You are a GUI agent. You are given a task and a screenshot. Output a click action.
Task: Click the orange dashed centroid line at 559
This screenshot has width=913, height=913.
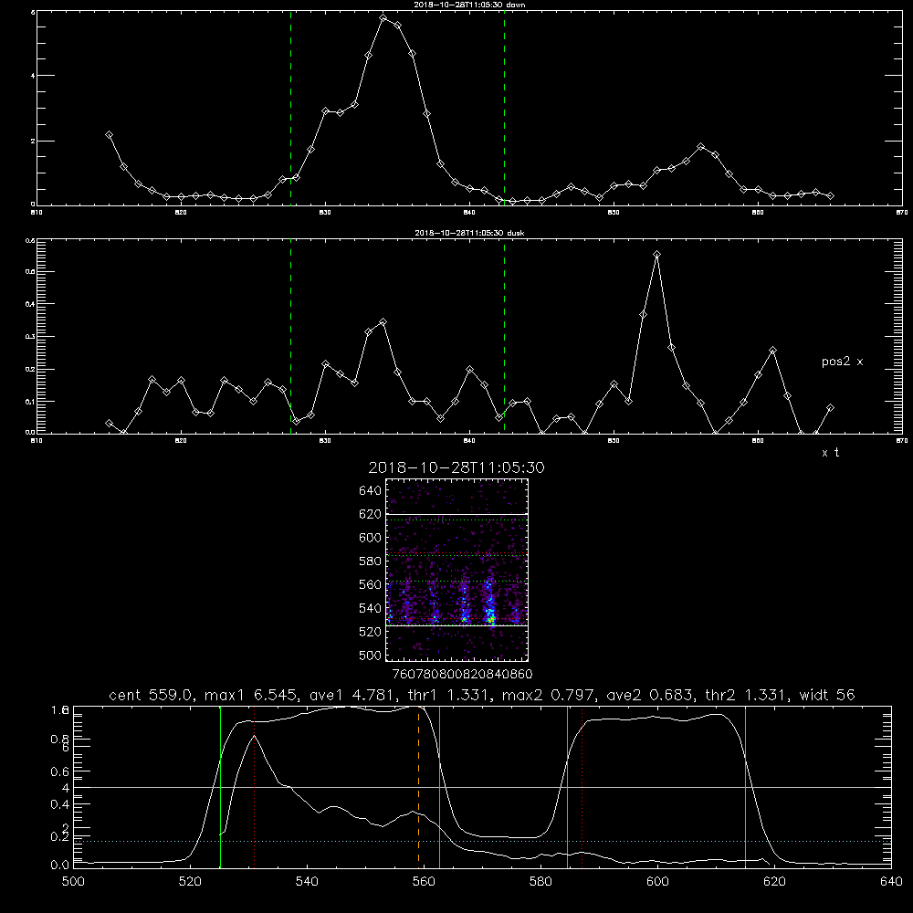(419, 787)
